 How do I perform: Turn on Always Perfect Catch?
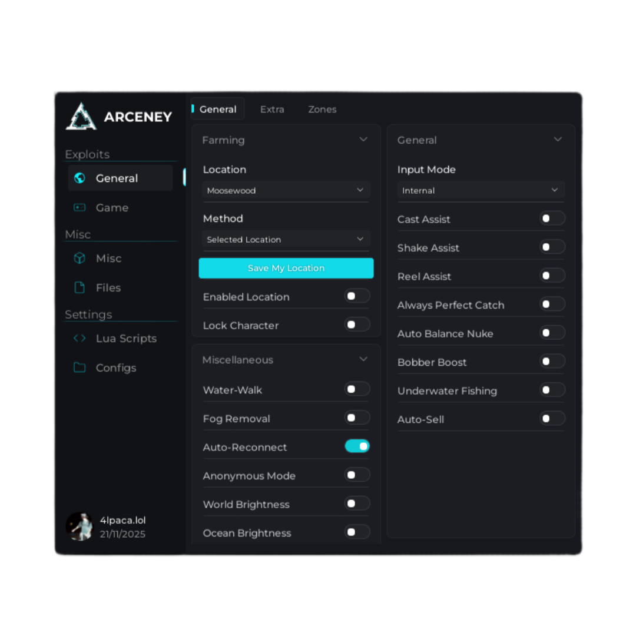pos(552,304)
